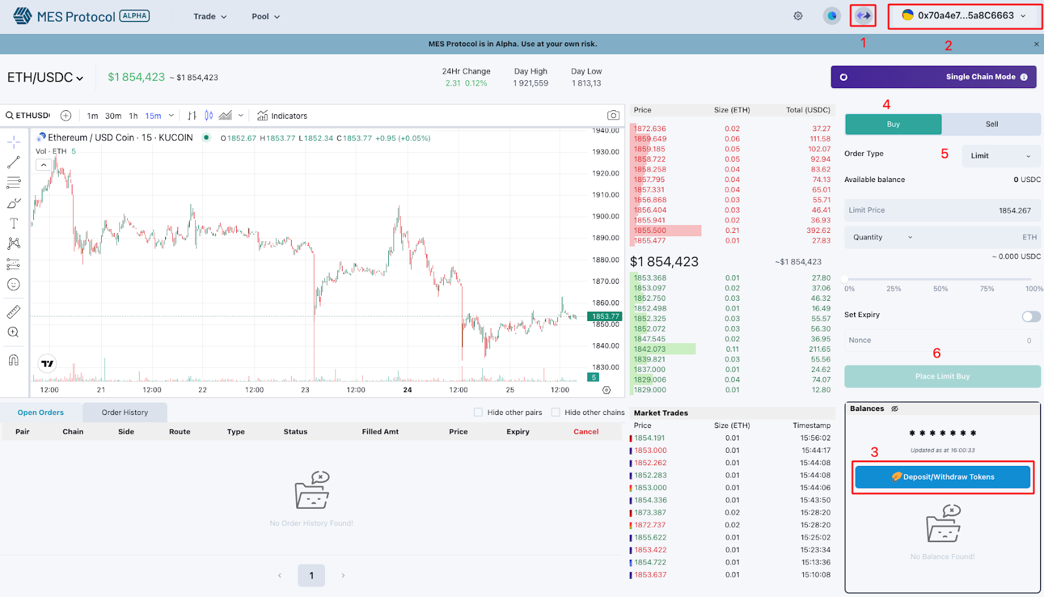Select the ruler measure tool

click(x=14, y=312)
